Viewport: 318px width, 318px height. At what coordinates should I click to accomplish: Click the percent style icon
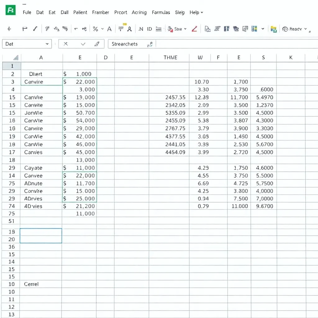(95, 29)
